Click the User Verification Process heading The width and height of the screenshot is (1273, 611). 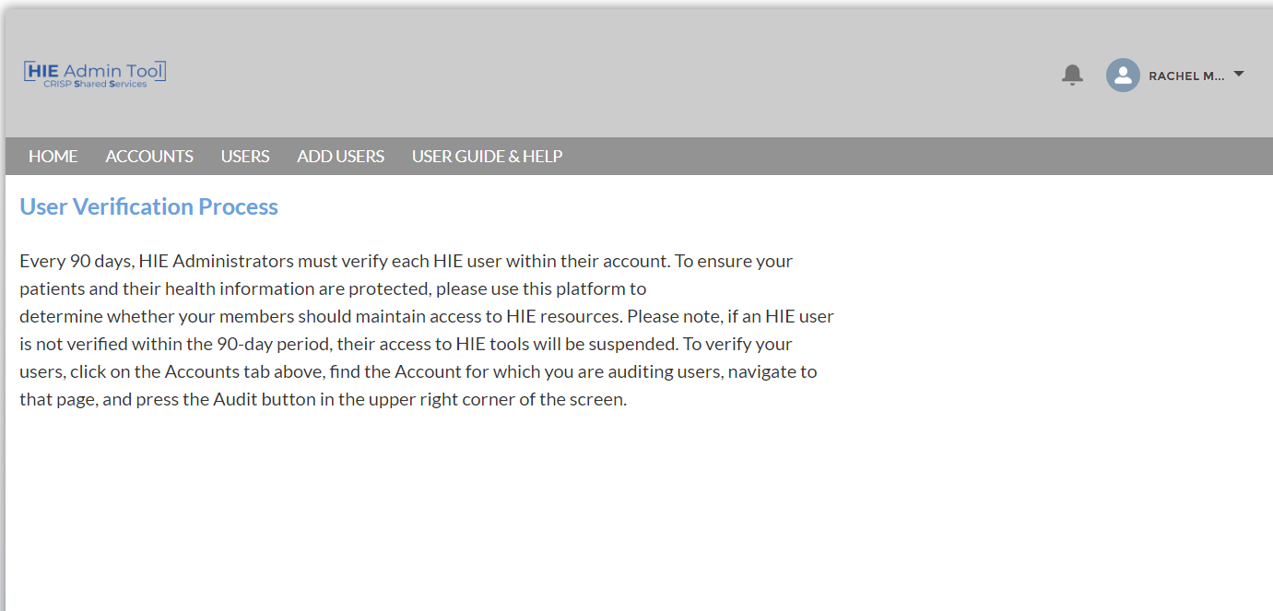click(x=148, y=206)
